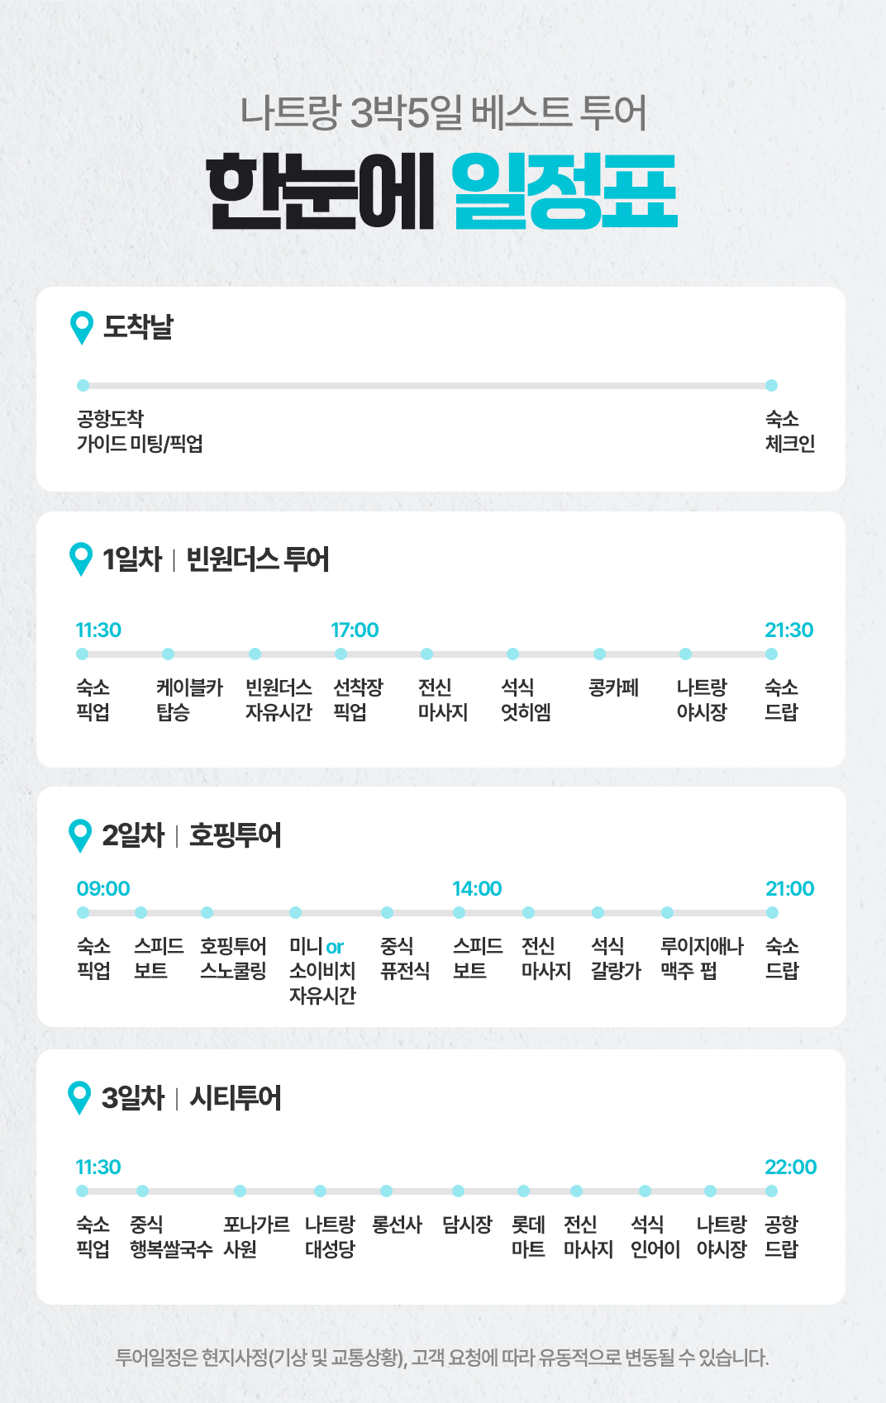Select the timeline dot above 콩카페
Screen dimensions: 886x1403
click(599, 654)
